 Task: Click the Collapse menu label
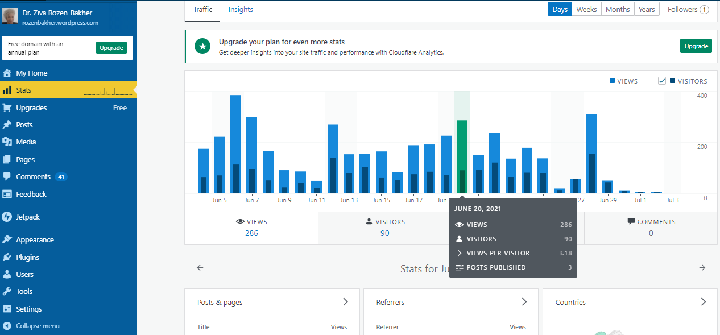(38, 326)
